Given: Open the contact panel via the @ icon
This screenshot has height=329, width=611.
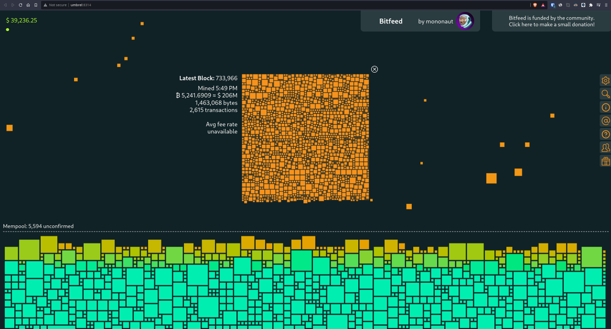Looking at the screenshot, I should point(605,121).
